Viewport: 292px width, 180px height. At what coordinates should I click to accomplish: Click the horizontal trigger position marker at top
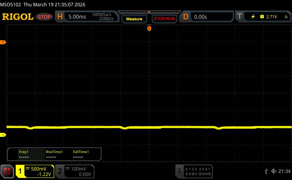(x=149, y=28)
